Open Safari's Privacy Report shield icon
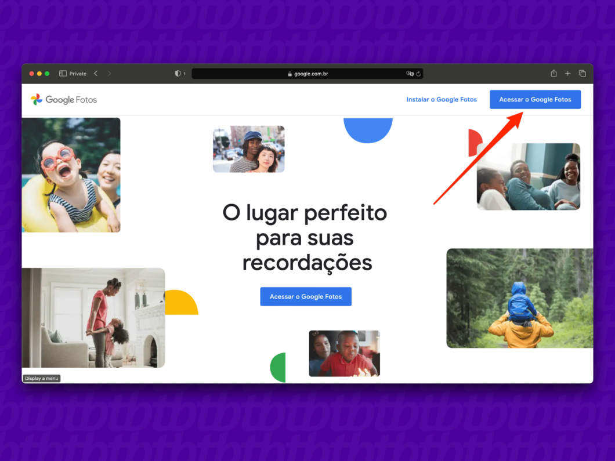The height and width of the screenshot is (461, 615). click(178, 74)
